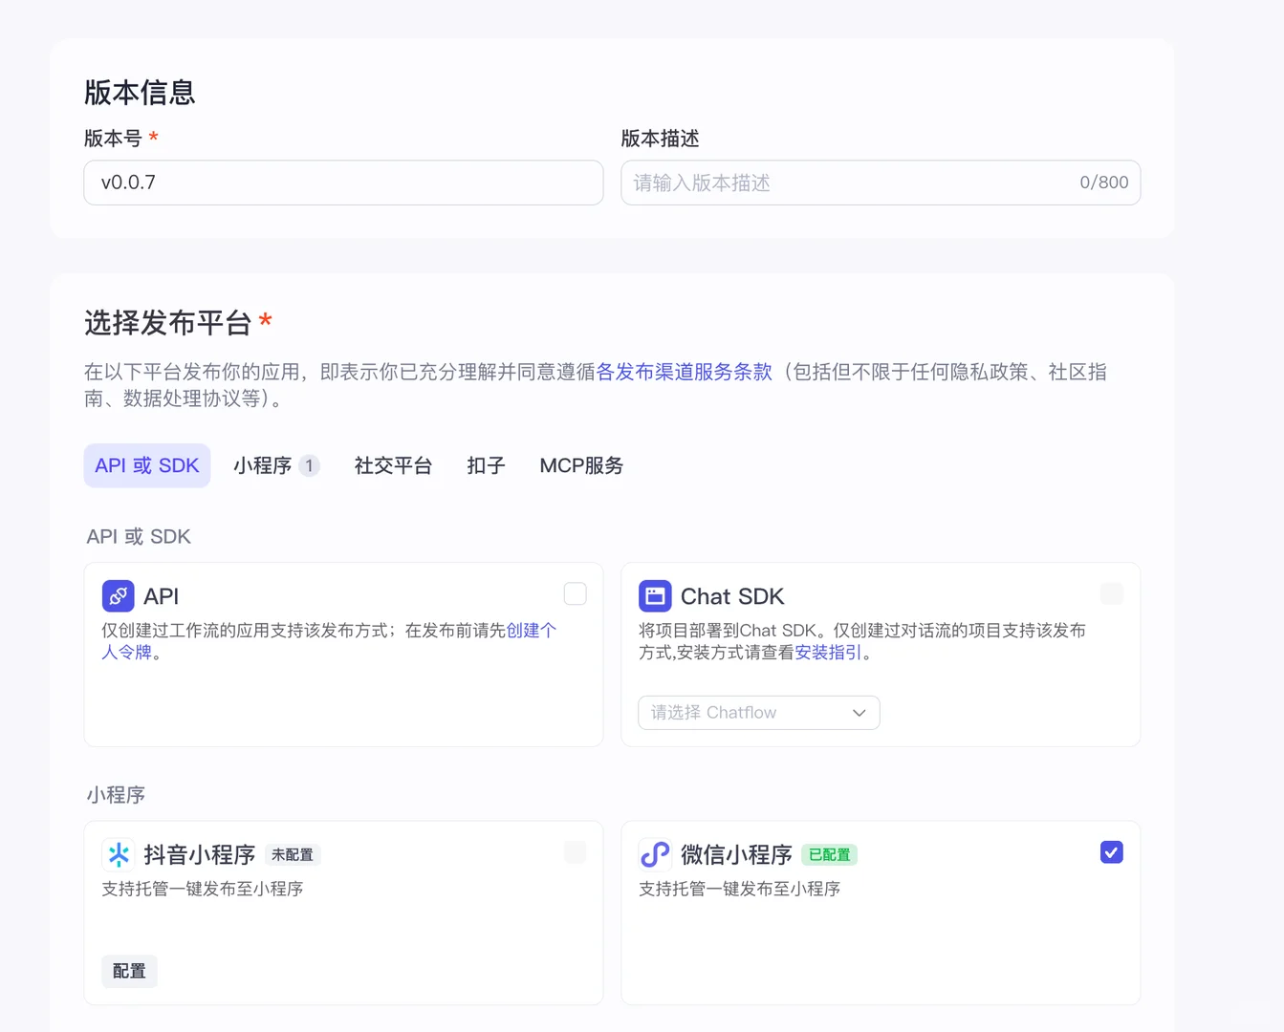Screen dimensions: 1284x1032
Task: Open the 扣子 tab
Action: click(486, 465)
